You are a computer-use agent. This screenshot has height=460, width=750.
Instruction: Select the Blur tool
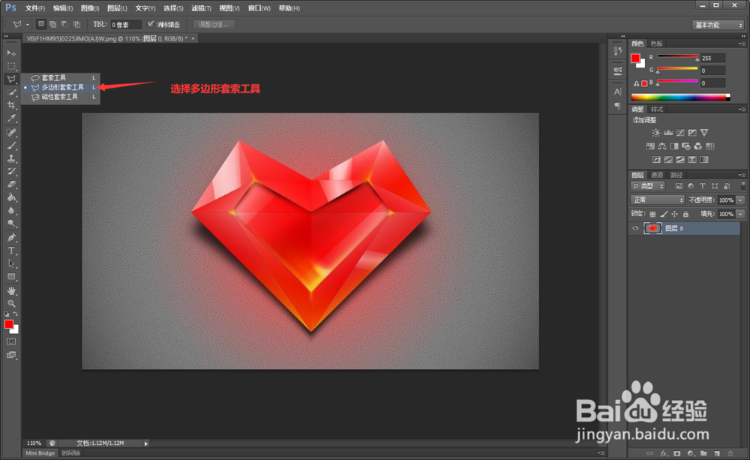pos(11,210)
